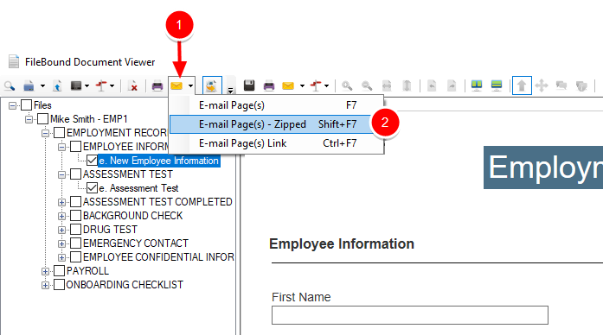The height and width of the screenshot is (335, 603).
Task: Expand the ONBOARDING CHECKLIST node
Action: (x=45, y=285)
